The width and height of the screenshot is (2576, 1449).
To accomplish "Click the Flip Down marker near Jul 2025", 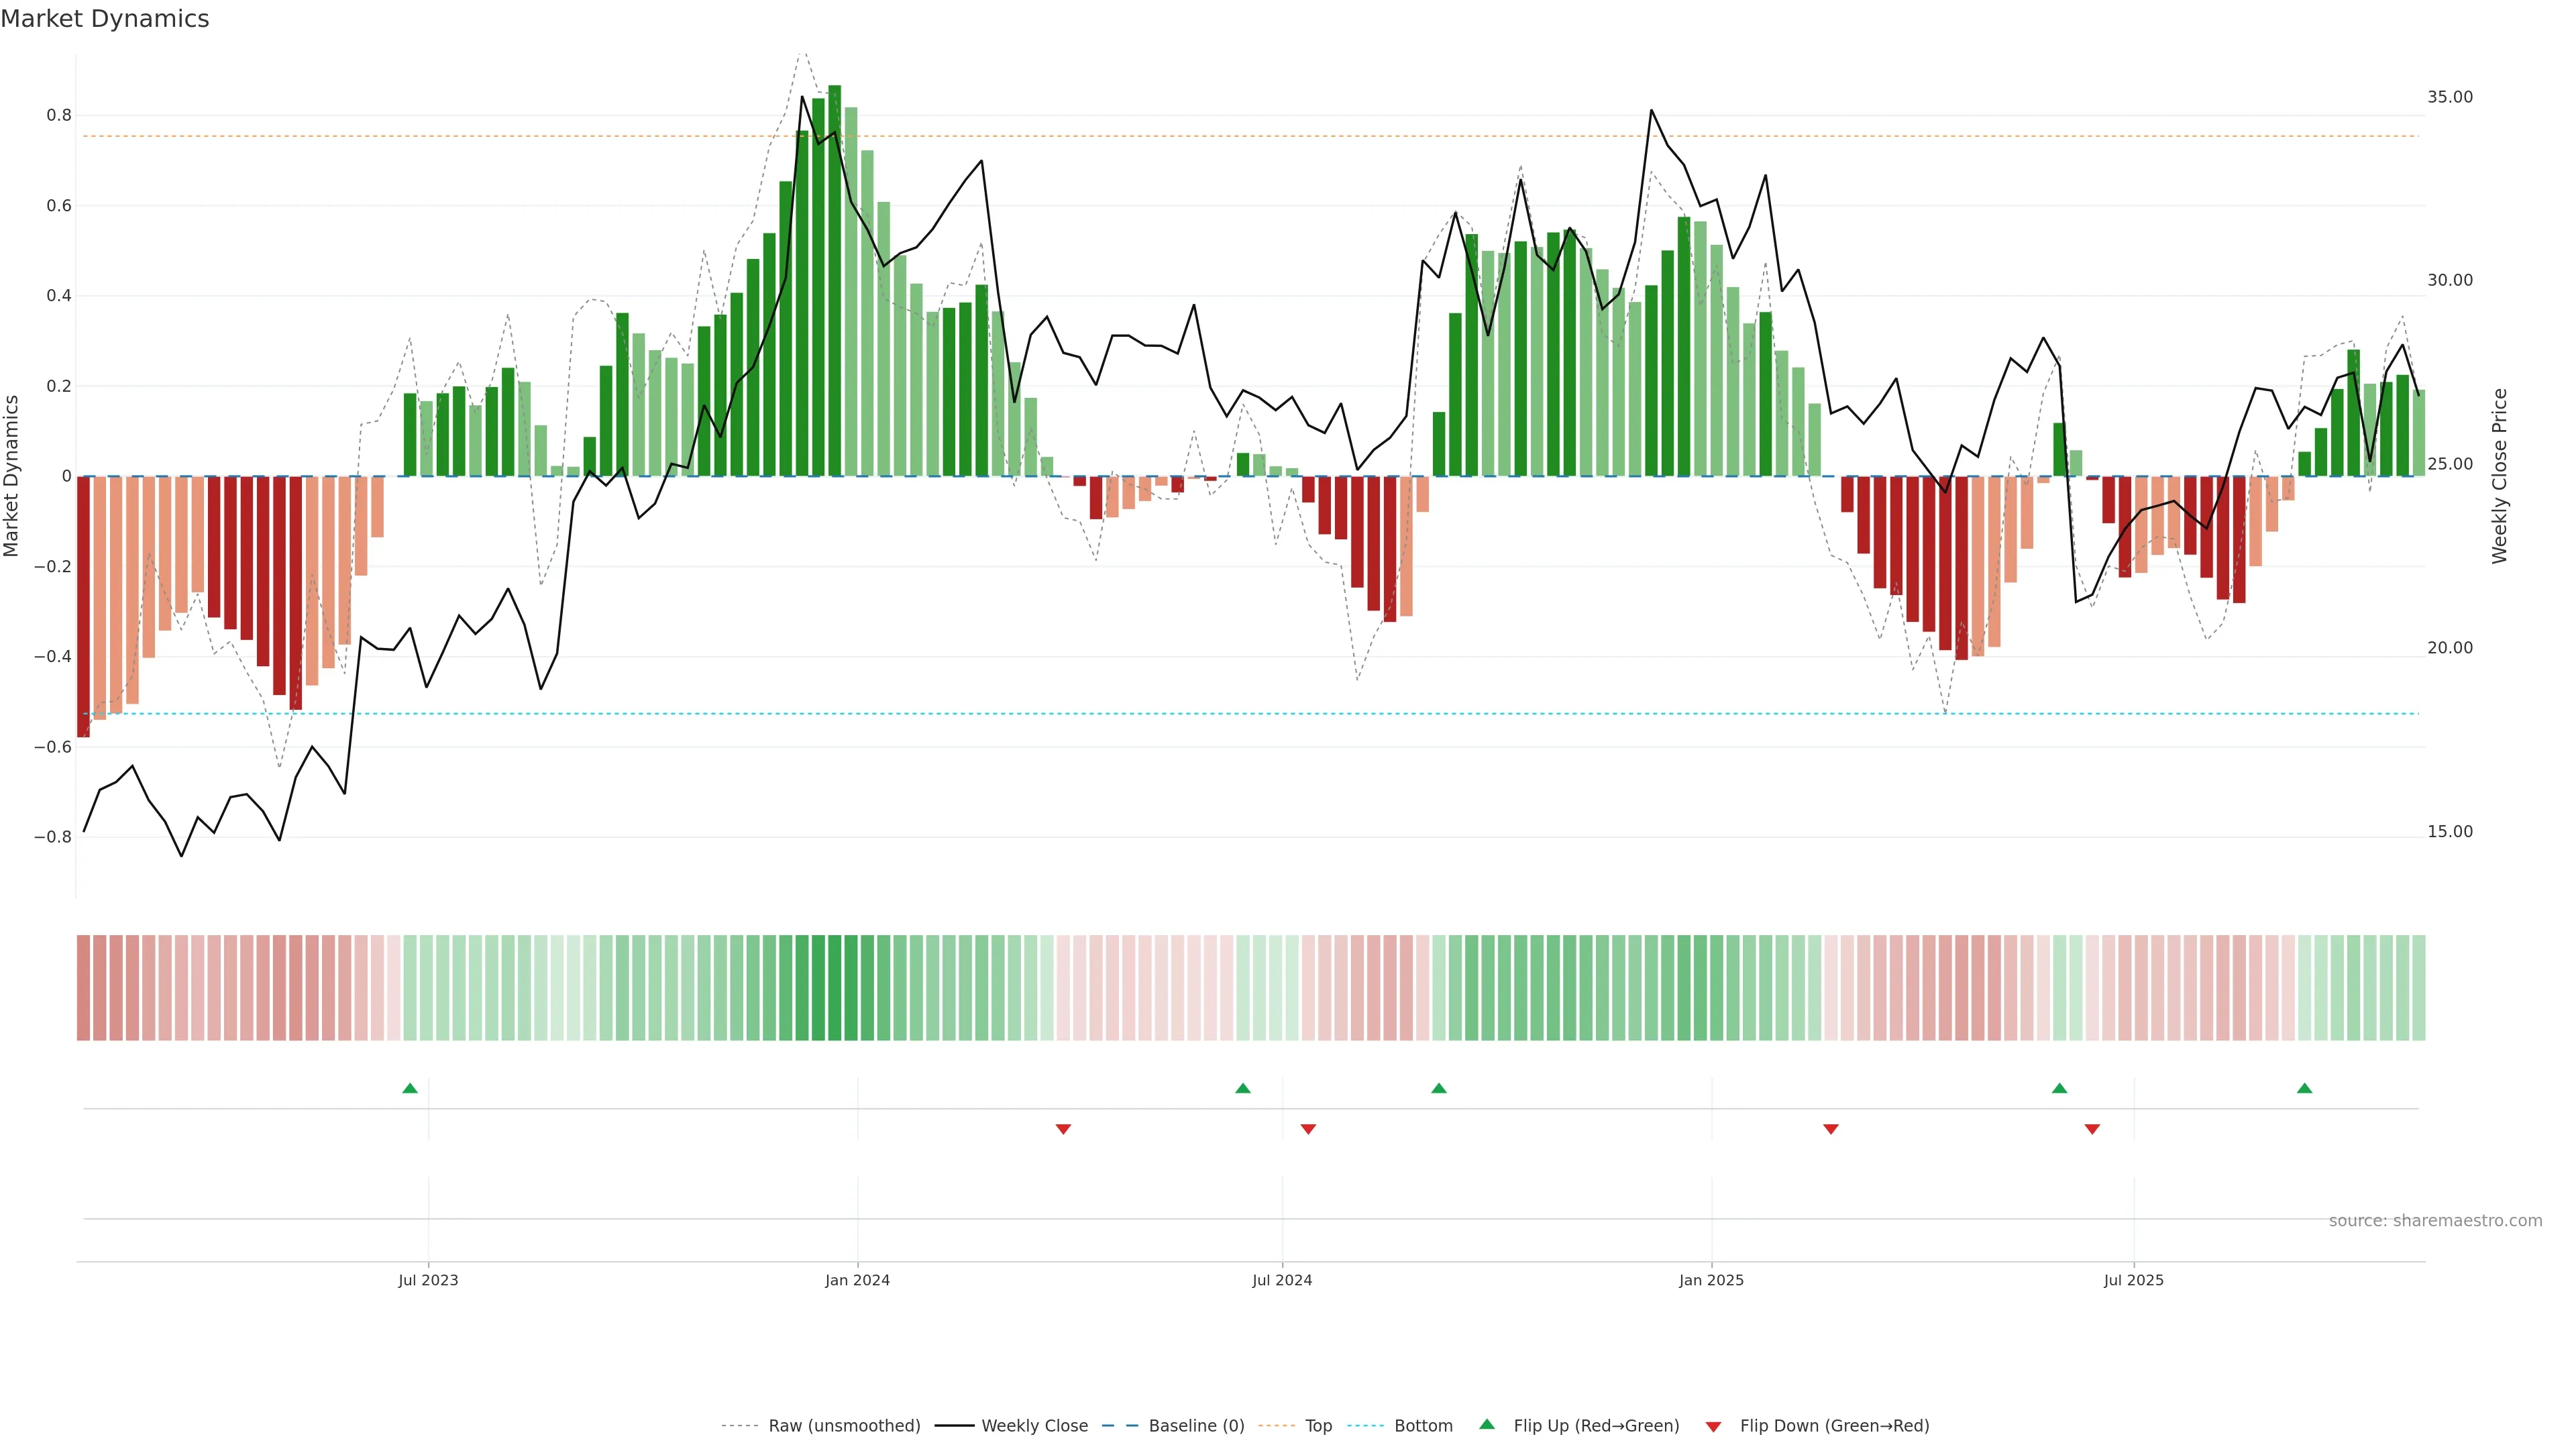I will pos(2092,1129).
